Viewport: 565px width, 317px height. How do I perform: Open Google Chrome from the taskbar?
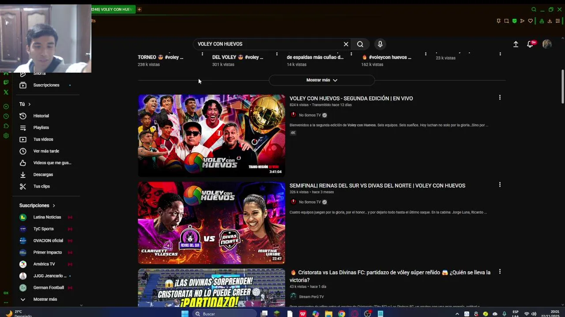342,313
